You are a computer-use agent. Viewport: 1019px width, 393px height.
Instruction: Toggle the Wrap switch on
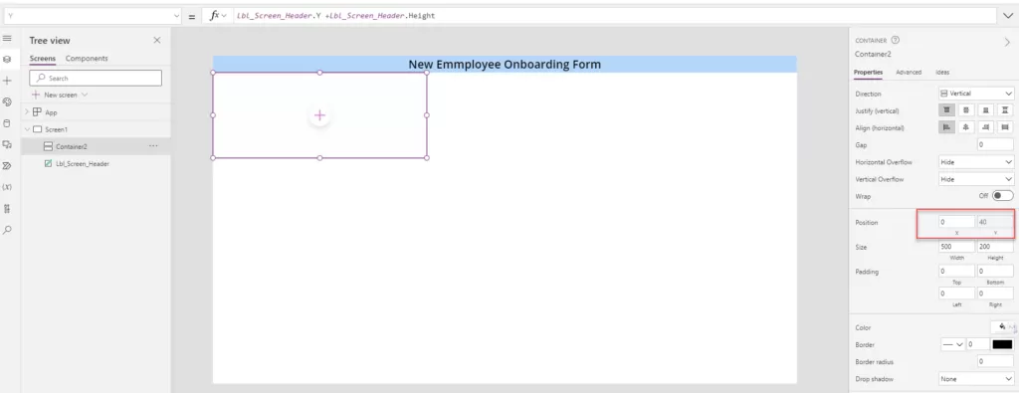coord(1002,196)
